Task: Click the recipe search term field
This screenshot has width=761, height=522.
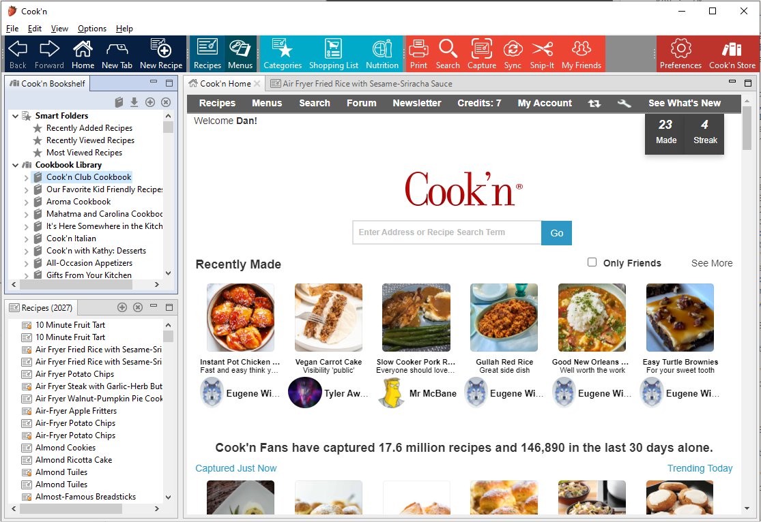Action: tap(446, 232)
